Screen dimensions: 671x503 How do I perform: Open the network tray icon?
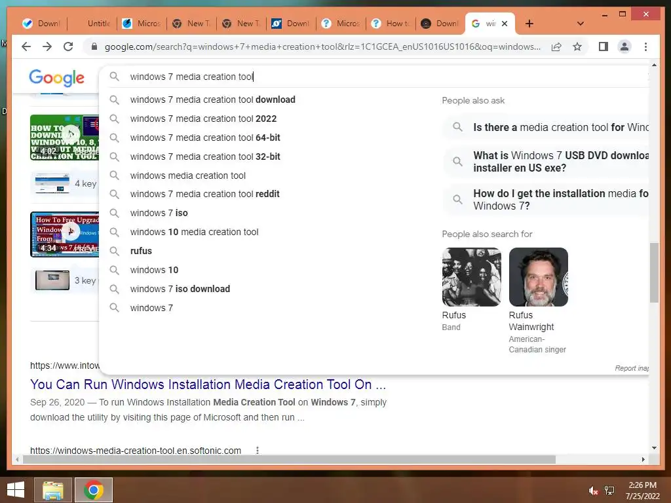[609, 490]
